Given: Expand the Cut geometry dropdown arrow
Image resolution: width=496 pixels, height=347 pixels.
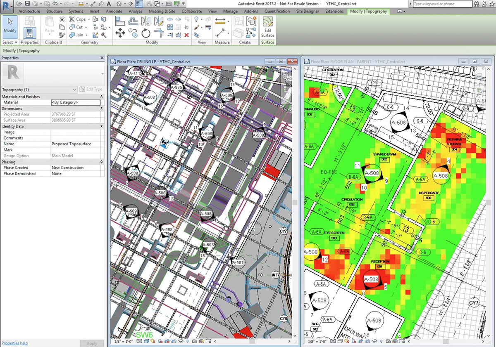Looking at the screenshot, I should coord(86,27).
